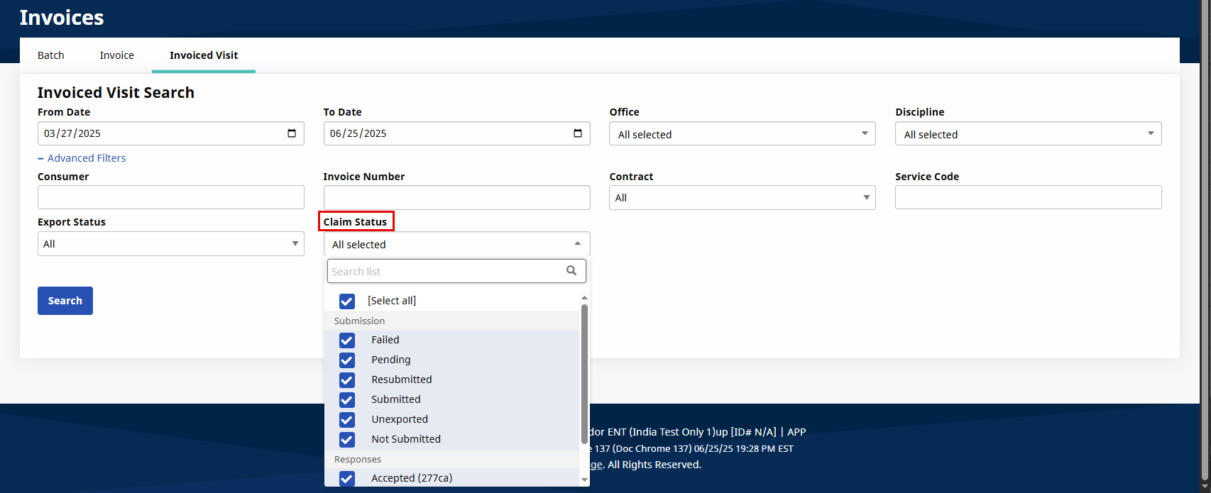Screen dimensions: 1211x493
Task: Open the To Date calendar picker icon
Action: 578,133
